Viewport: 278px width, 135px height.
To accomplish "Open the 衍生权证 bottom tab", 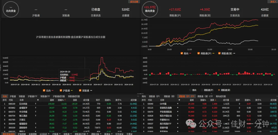I will (x=119, y=134).
